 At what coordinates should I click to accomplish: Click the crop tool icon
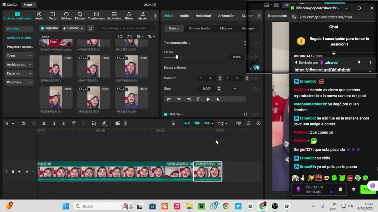coord(94,123)
